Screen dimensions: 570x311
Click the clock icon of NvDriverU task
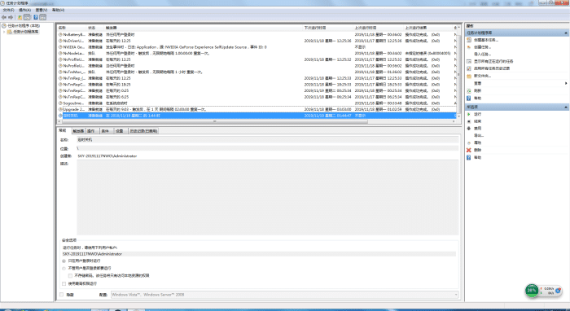point(60,41)
